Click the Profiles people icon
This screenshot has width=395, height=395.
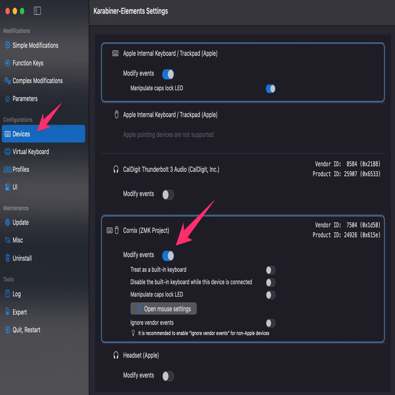pyautogui.click(x=7, y=169)
